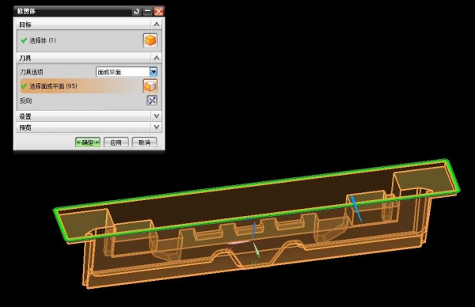This screenshot has height=307, width=475.
Task: Click the reset dialog icon in title bar
Action: click(x=136, y=12)
